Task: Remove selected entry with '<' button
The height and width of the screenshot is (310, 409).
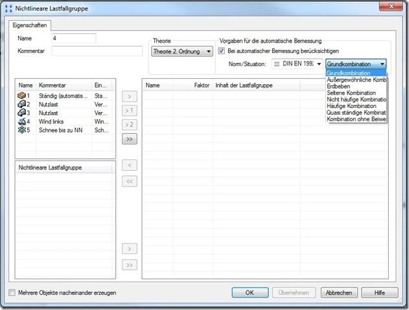Action: click(x=130, y=165)
